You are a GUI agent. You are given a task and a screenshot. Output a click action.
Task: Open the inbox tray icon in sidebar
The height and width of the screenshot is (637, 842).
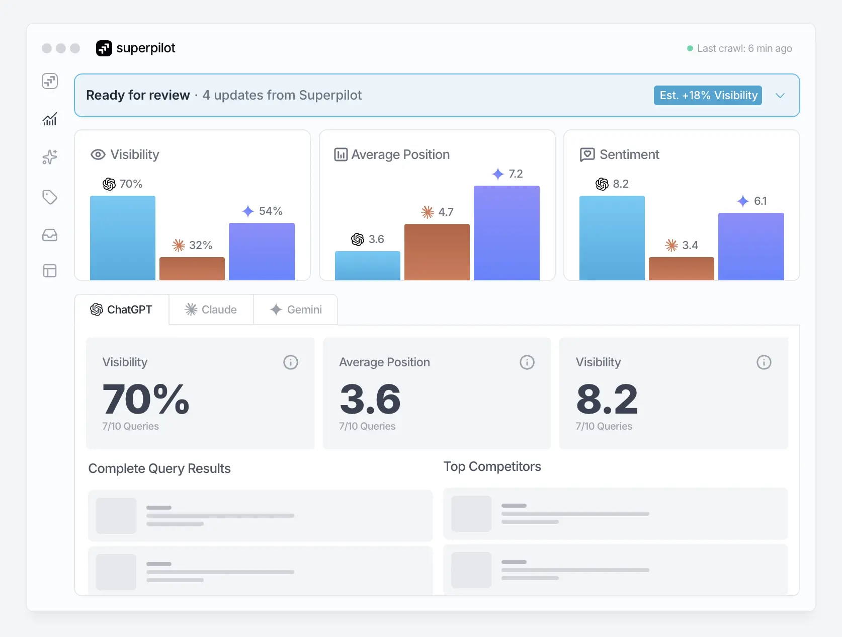[x=50, y=235]
